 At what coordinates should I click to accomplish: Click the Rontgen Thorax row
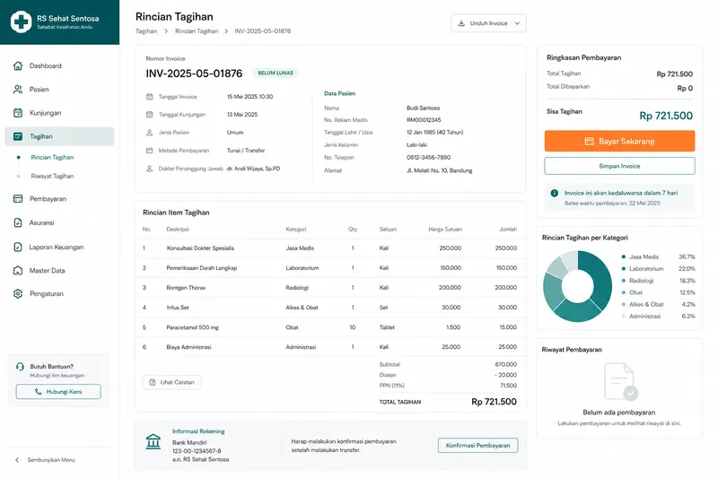[x=330, y=288]
